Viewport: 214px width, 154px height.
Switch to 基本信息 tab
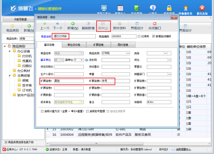(49, 45)
